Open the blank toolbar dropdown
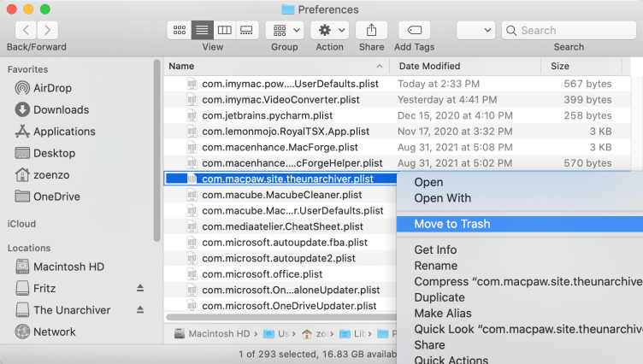The height and width of the screenshot is (364, 643). pos(475,30)
